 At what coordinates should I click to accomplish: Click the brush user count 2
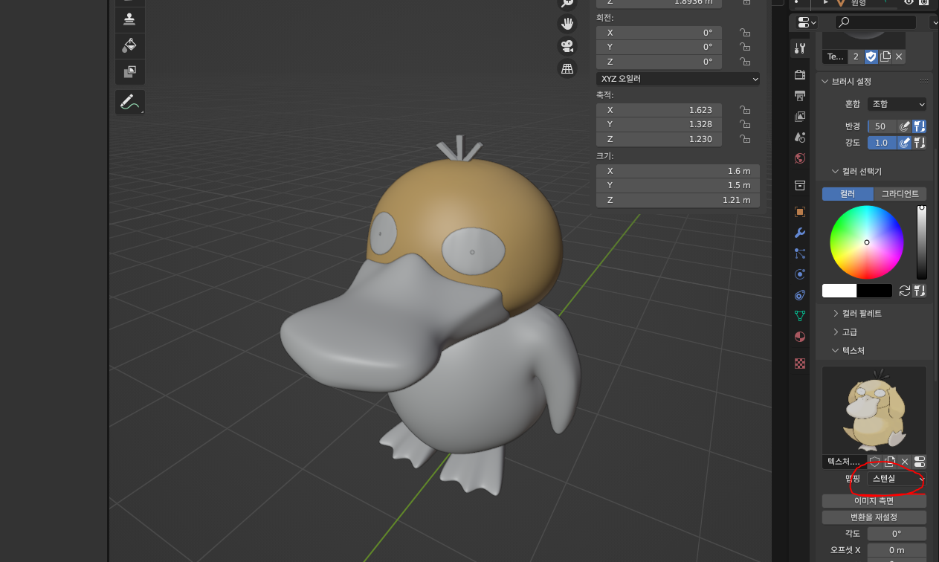click(856, 56)
